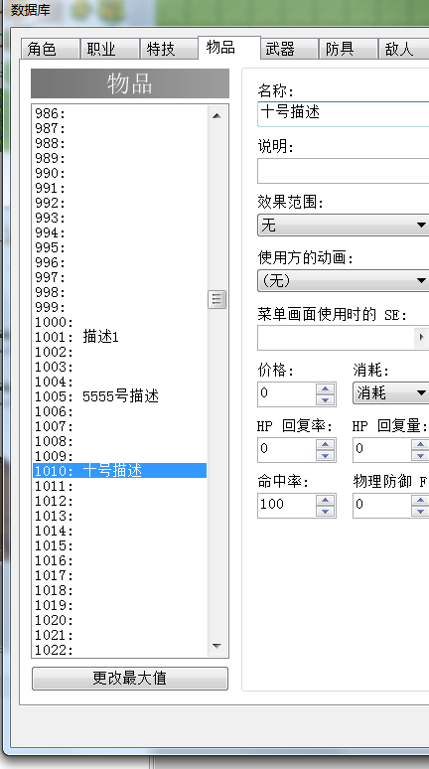Viewport: 429px width, 769px height.
Task: Open the 防具 tab
Action: click(349, 49)
